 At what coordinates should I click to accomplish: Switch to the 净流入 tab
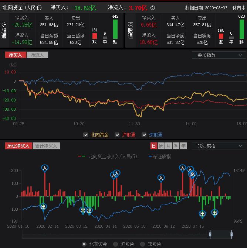[37, 55]
